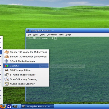Select OpenOffice.org Drawing entry
Image resolution: width=109 pixels, height=109 pixels.
(x=26, y=79)
